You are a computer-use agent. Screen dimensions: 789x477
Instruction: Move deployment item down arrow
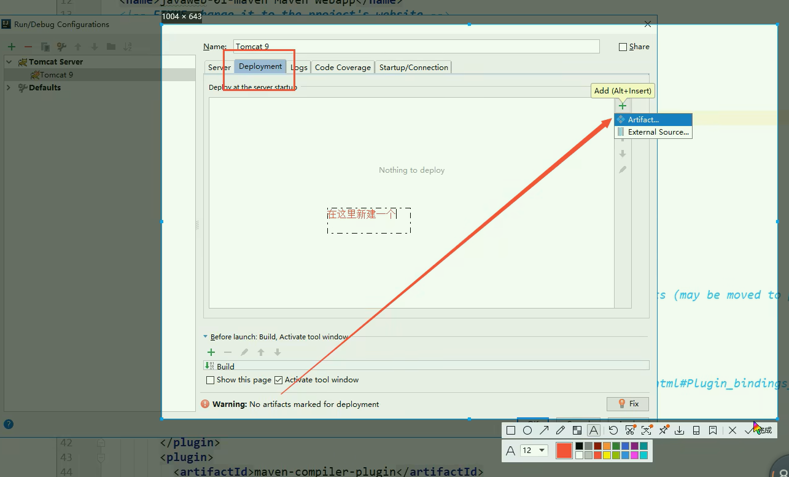coord(623,154)
